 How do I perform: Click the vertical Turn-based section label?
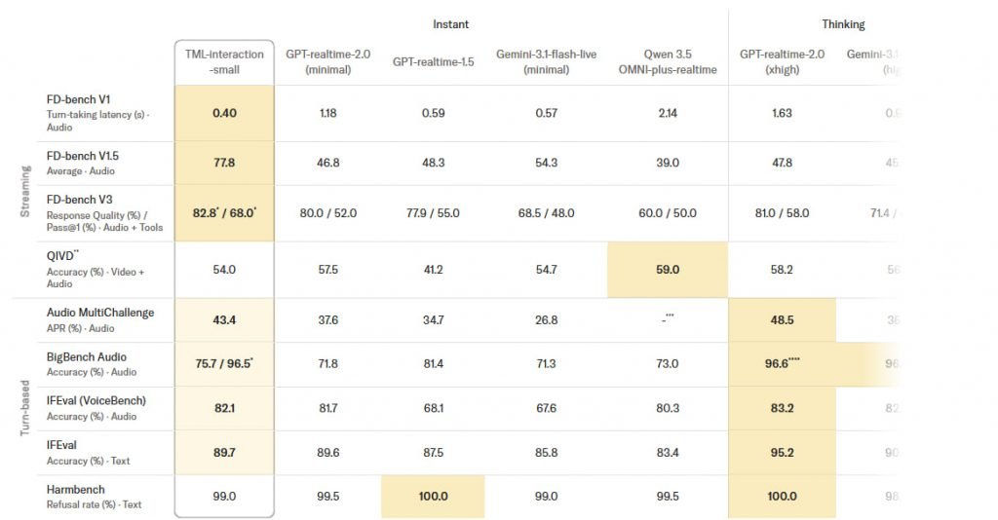(25, 407)
